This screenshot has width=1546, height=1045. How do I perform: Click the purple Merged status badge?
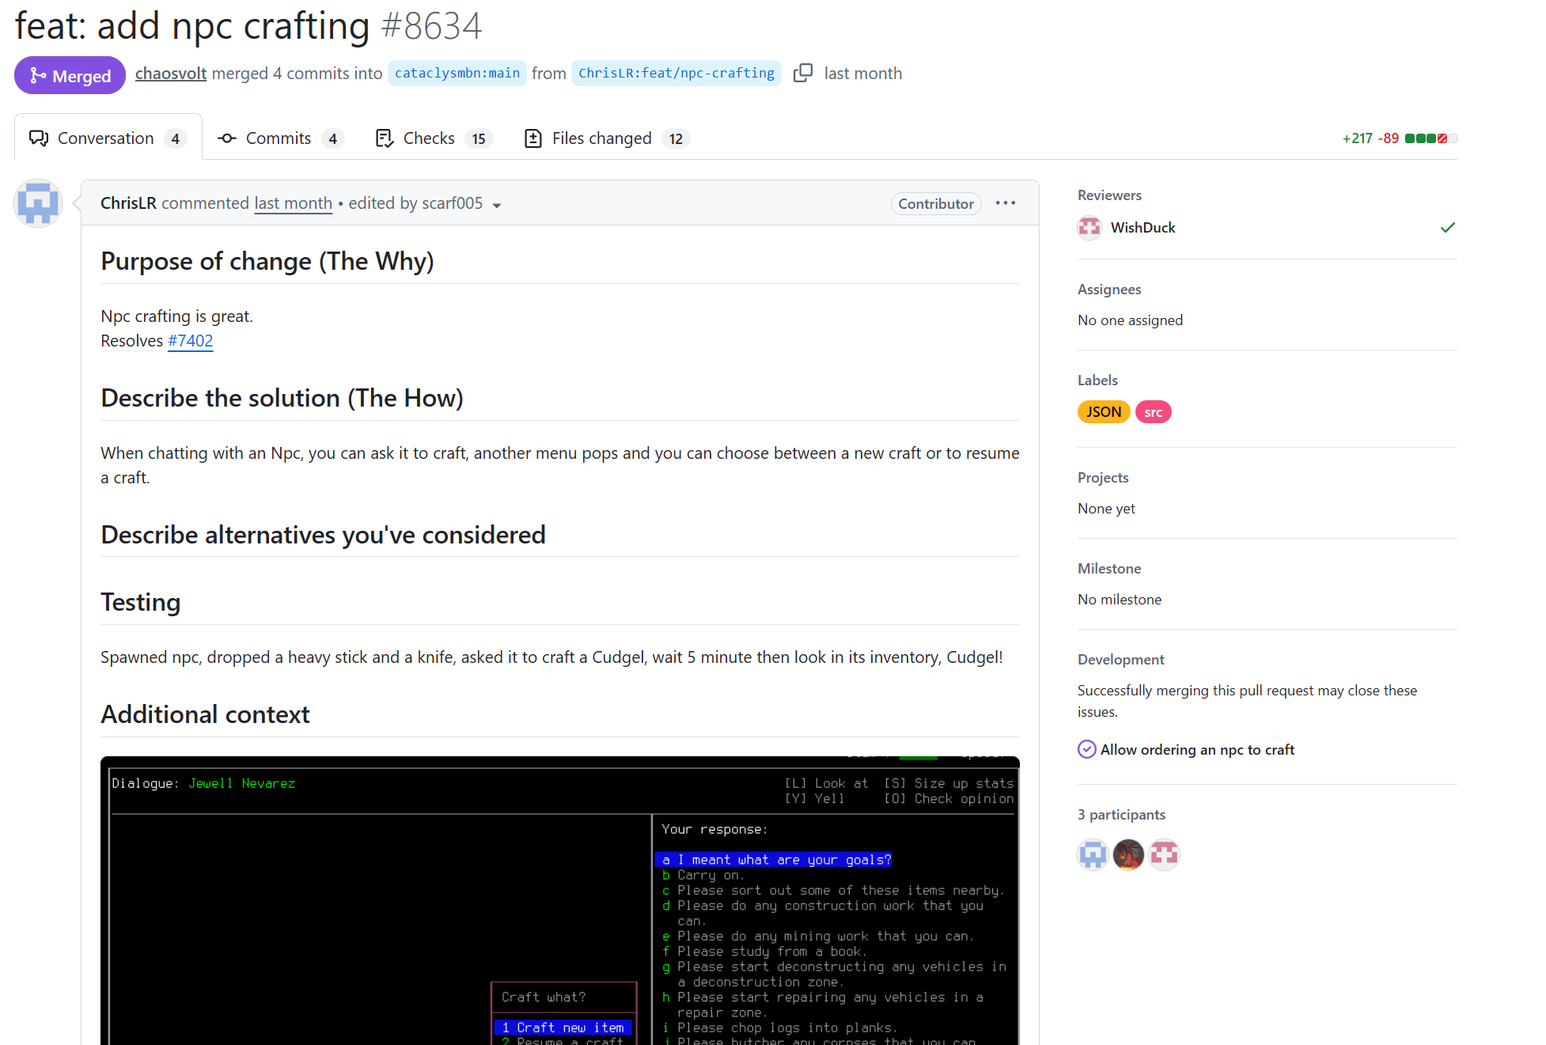(x=70, y=75)
